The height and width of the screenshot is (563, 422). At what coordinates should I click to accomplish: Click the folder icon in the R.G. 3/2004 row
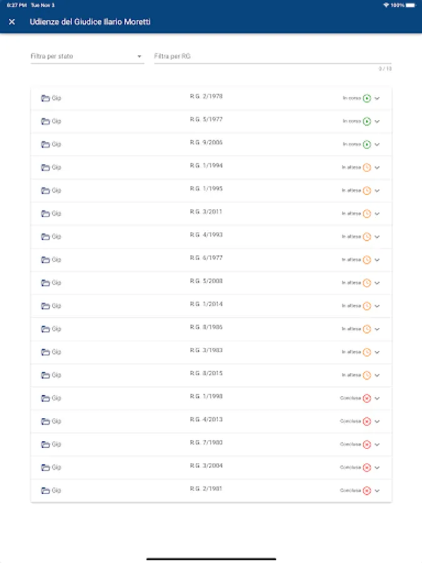click(45, 467)
